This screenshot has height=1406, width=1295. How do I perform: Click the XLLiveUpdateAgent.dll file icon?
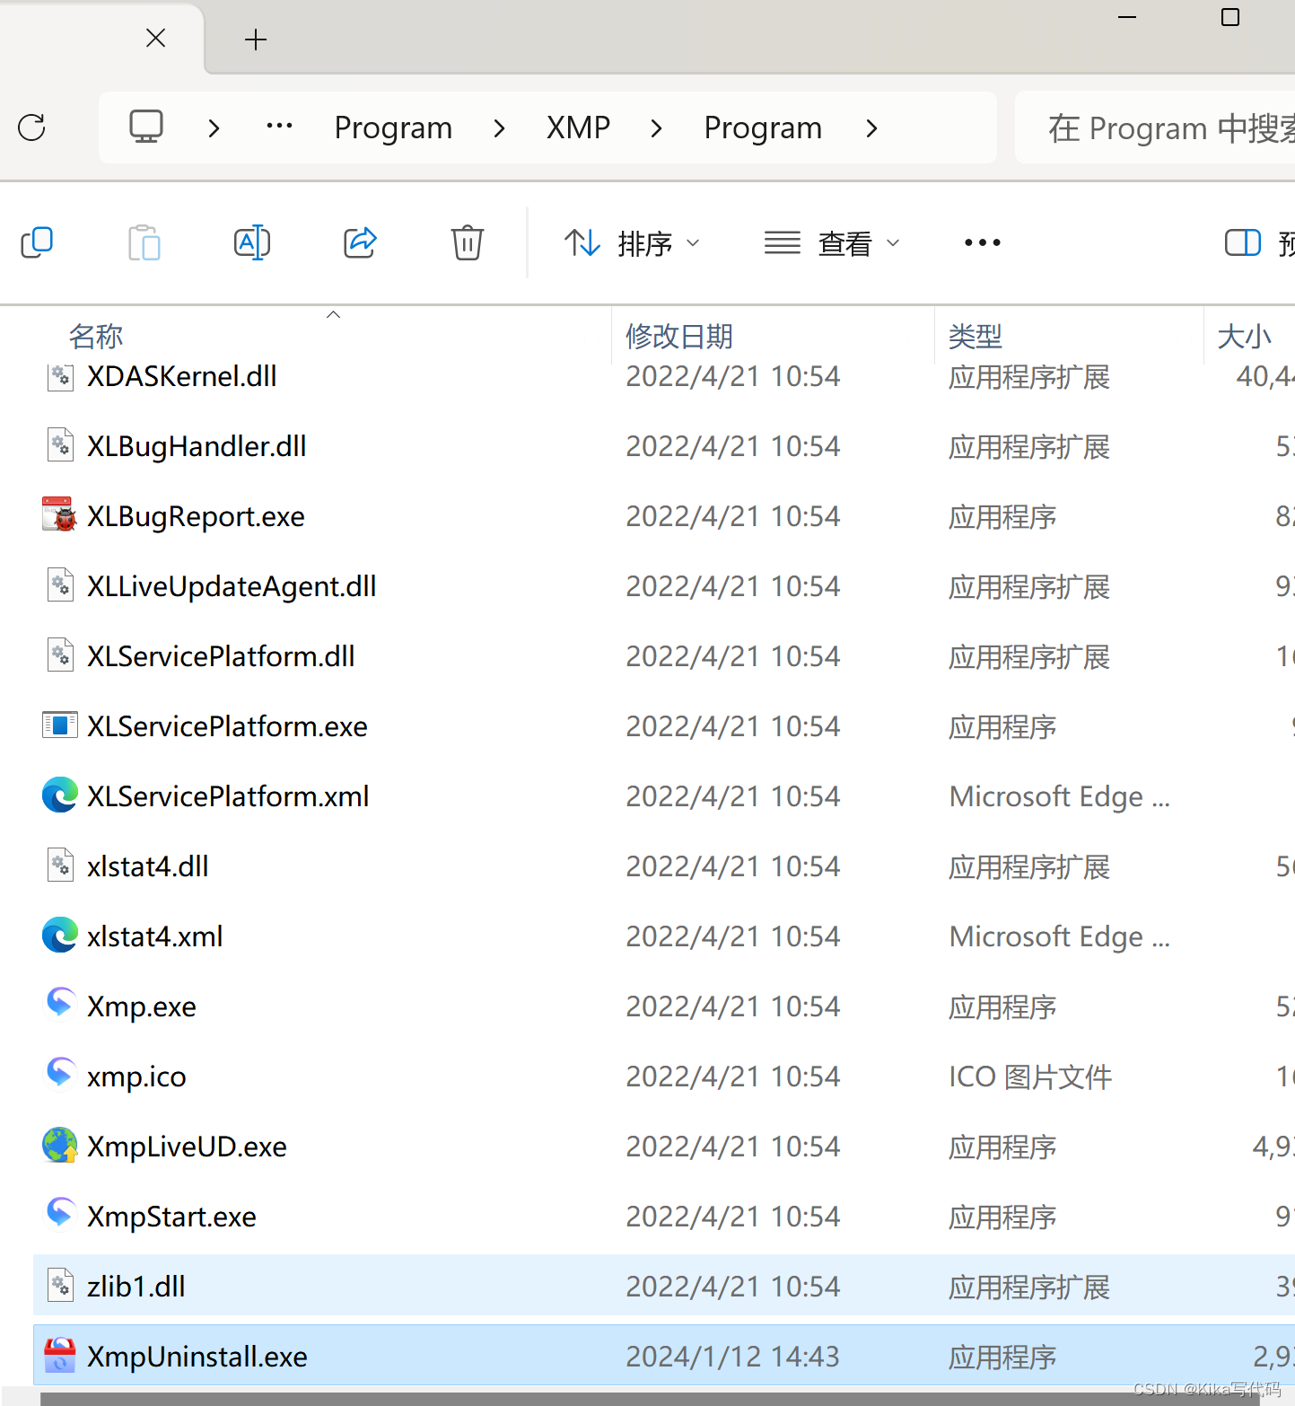[x=60, y=585]
